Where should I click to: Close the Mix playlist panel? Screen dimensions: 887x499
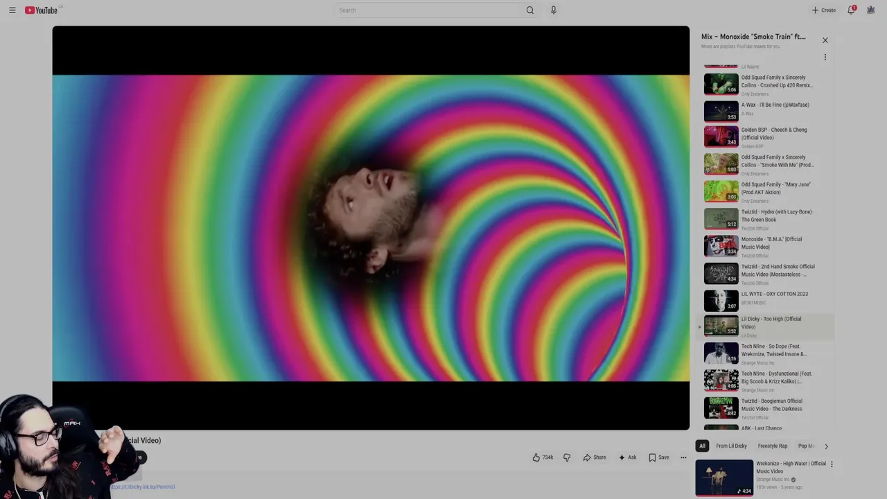825,40
